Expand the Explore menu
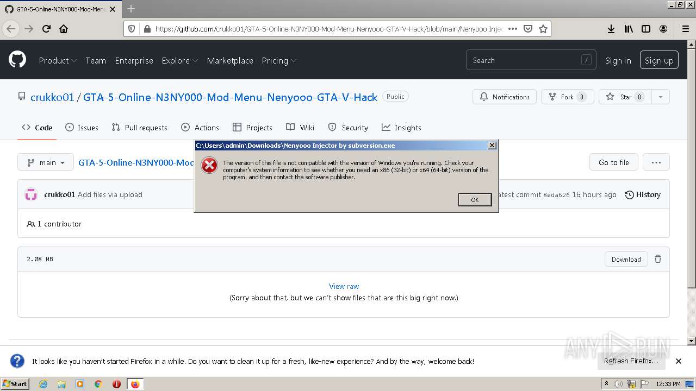 [x=180, y=60]
